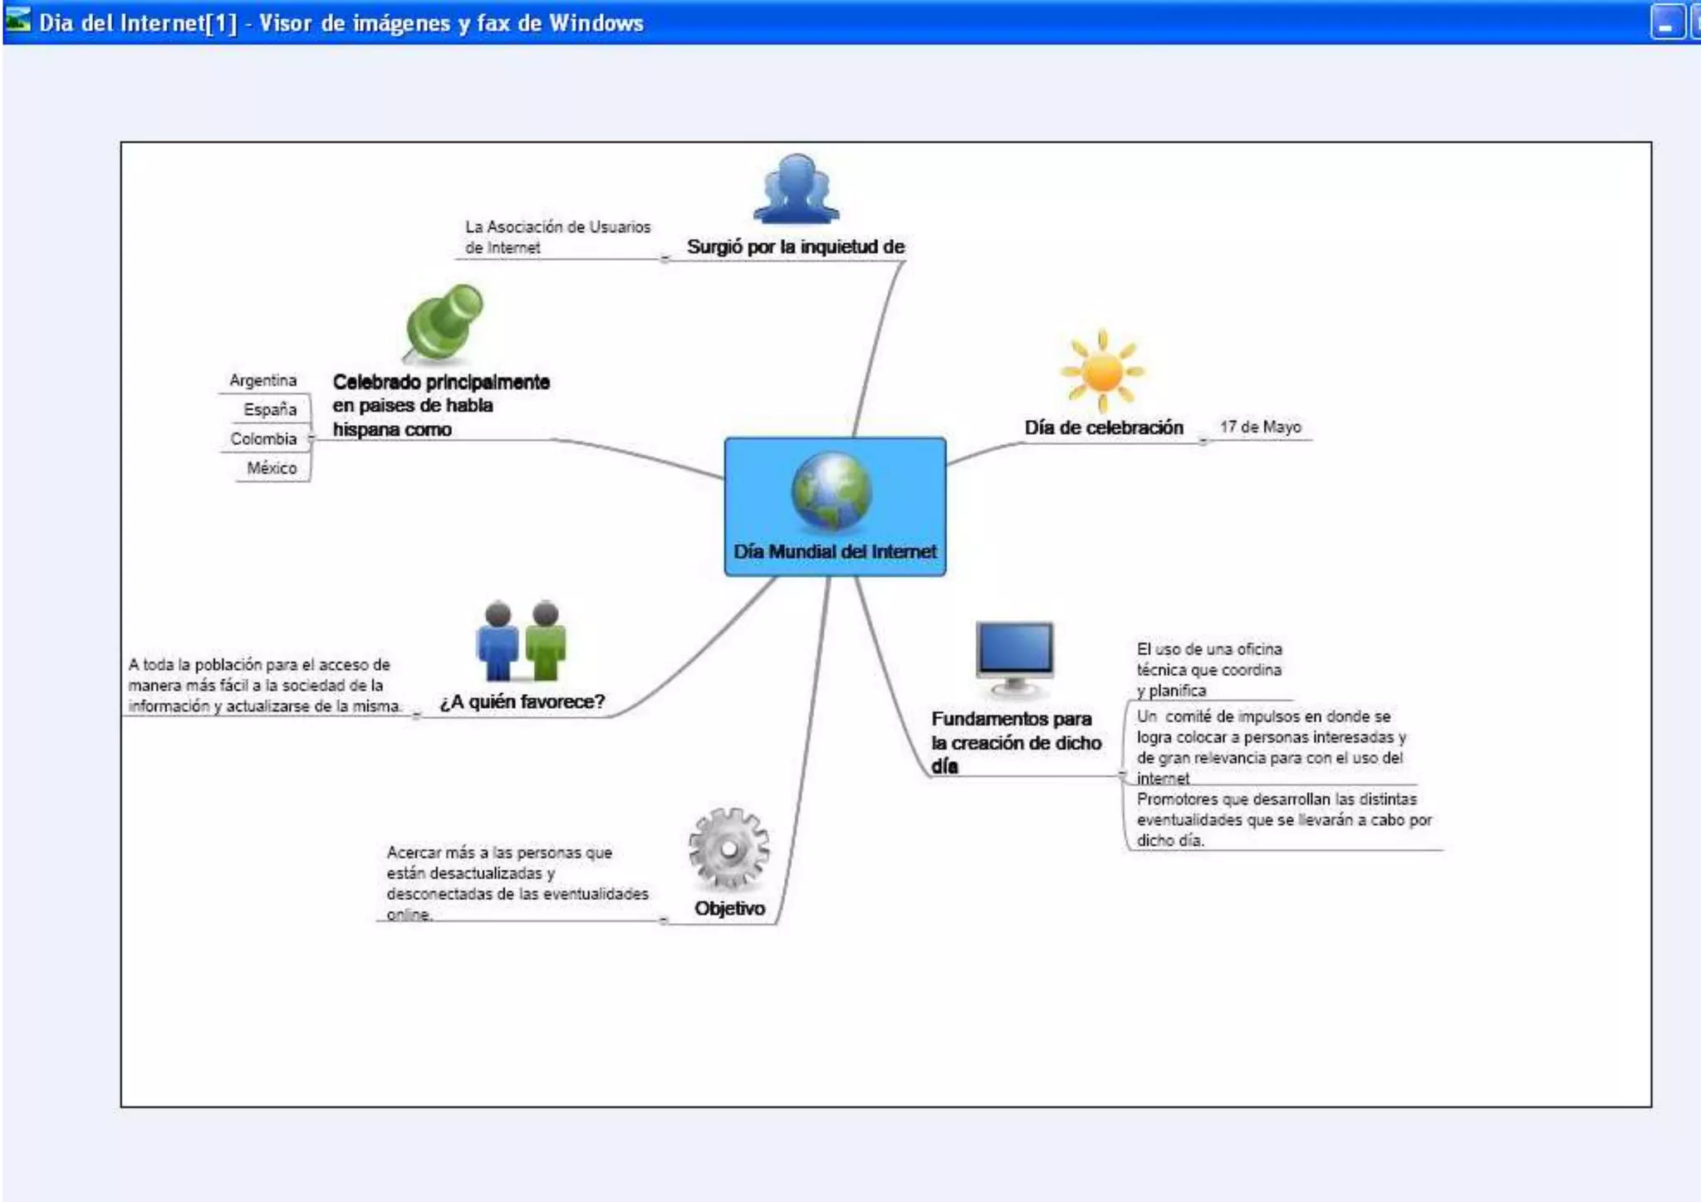Click the blue users group icon
This screenshot has width=1701, height=1202.
pos(796,189)
